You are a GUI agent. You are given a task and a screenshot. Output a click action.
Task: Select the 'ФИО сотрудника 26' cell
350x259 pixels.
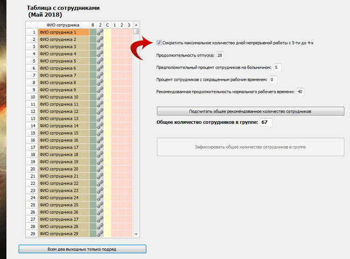pyautogui.click(x=64, y=212)
